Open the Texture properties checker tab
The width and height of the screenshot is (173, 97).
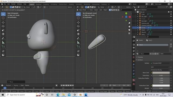coord(134,84)
